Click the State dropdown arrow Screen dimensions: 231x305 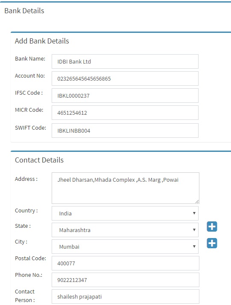[x=194, y=230]
